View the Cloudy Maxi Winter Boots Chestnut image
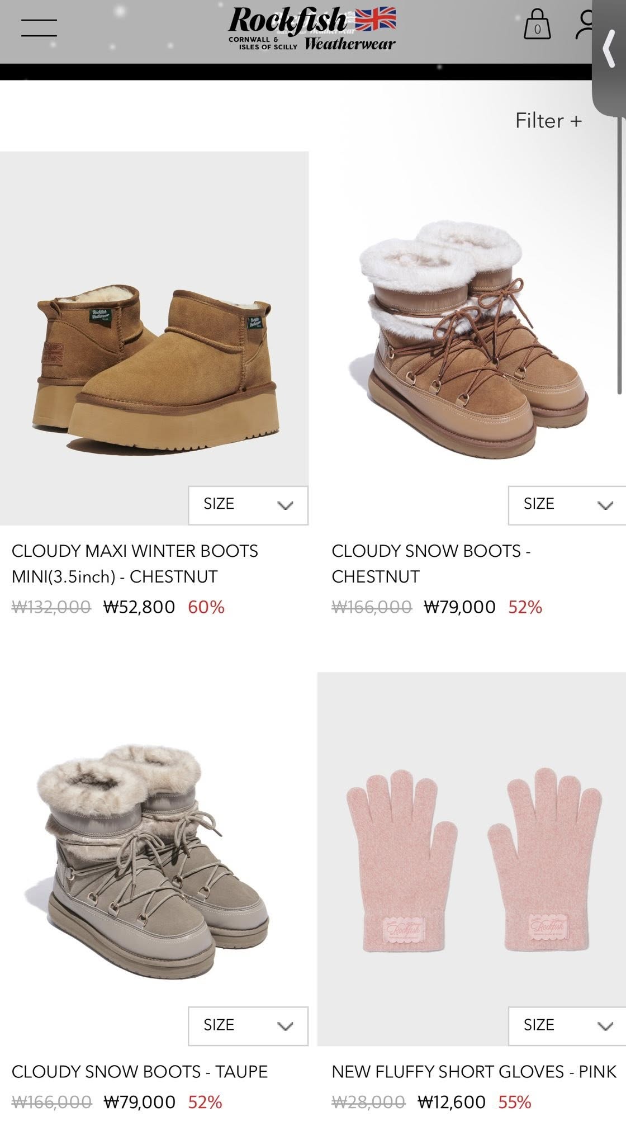This screenshot has height=1145, width=626. pos(154,338)
